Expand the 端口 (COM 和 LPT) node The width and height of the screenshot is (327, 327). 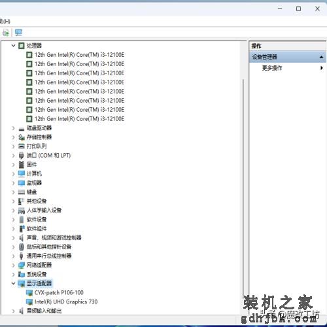[x=13, y=156]
